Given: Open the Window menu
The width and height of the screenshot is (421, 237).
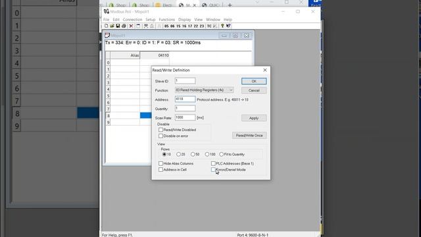Looking at the screenshot, I should (213, 20).
